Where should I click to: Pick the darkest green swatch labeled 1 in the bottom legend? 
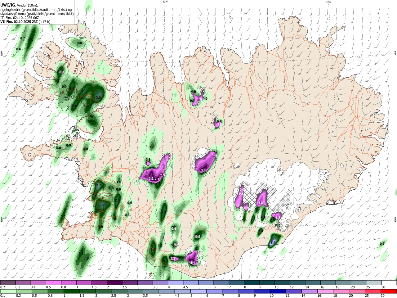71,291
